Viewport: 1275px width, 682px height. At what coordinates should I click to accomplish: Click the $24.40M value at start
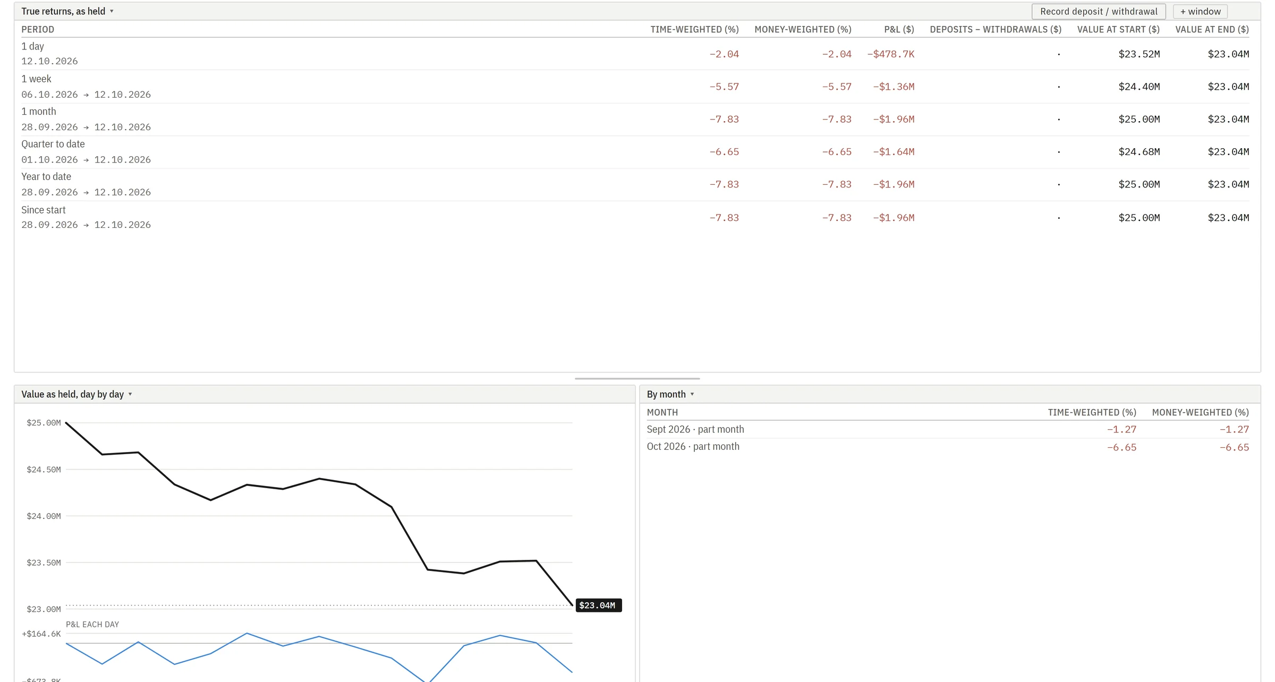(1139, 87)
